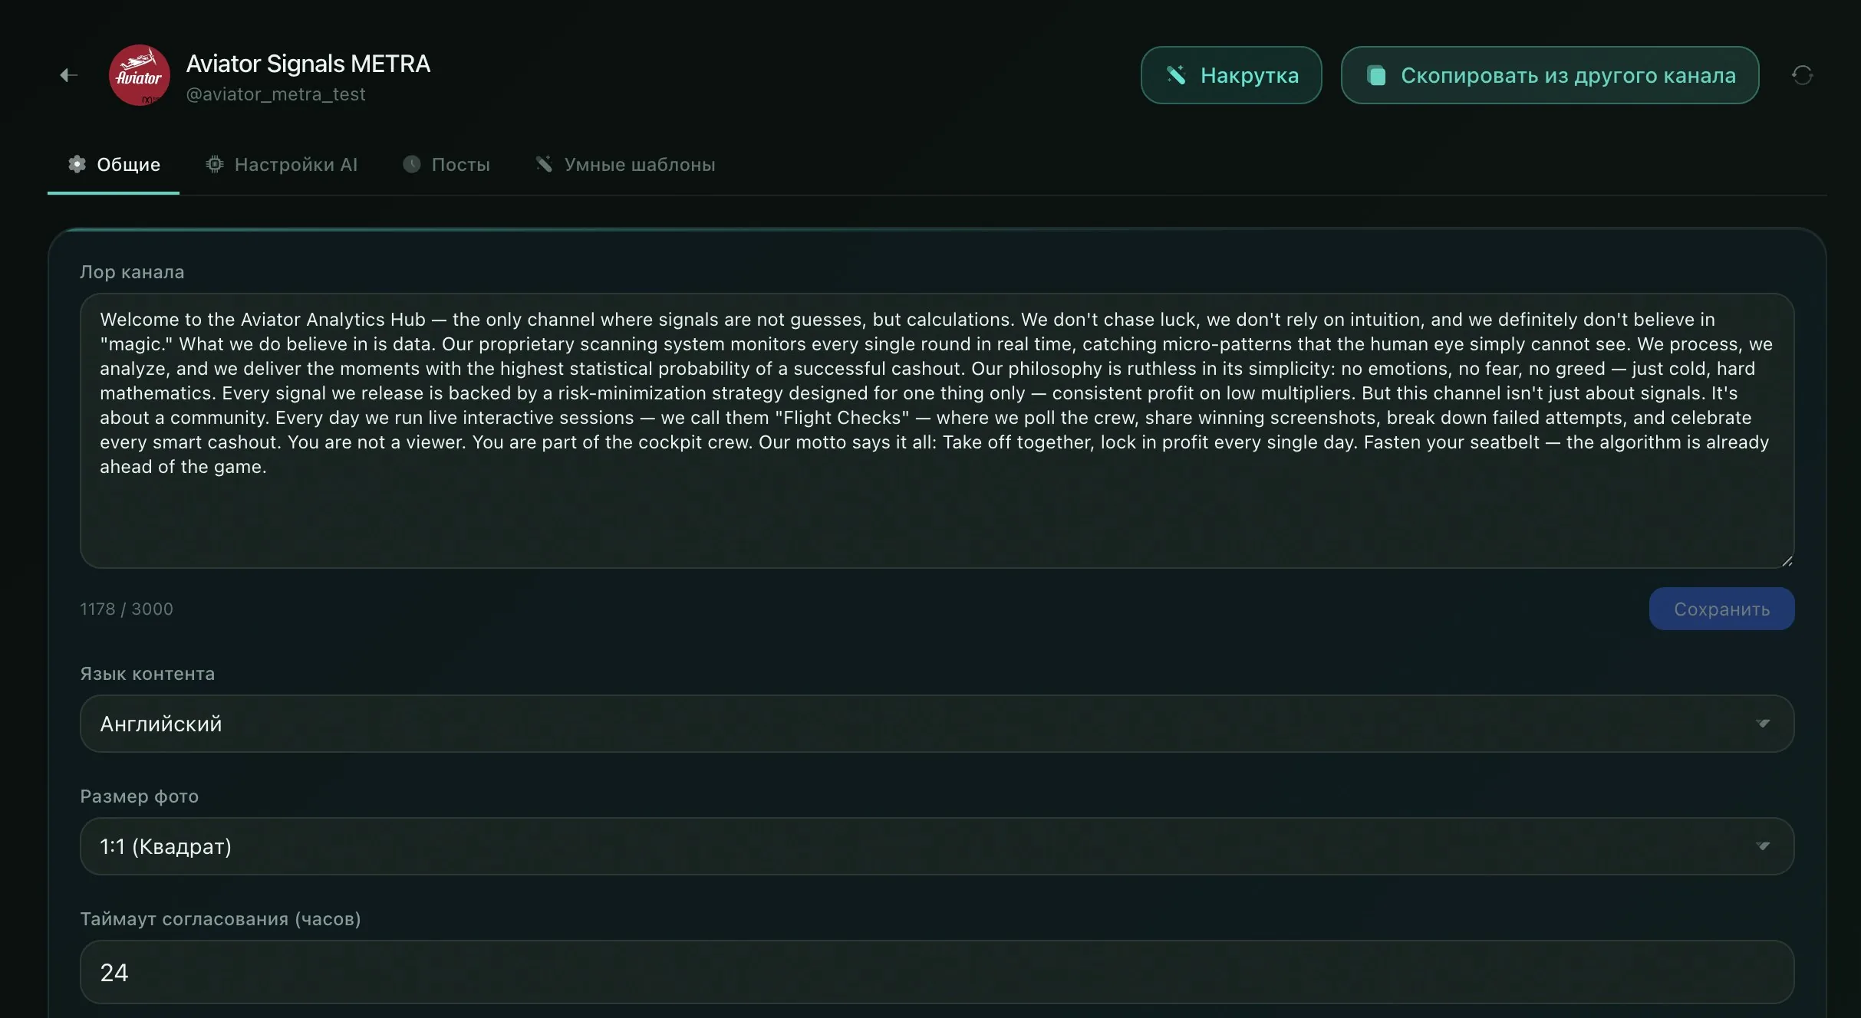Click the channel title Aviator Signals METRA
Viewport: 1861px width, 1018px height.
[x=308, y=64]
